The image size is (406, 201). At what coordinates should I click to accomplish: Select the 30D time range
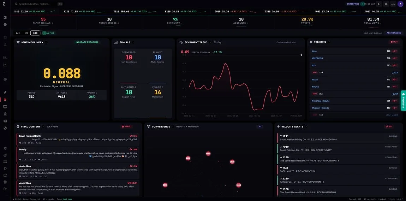35,33
